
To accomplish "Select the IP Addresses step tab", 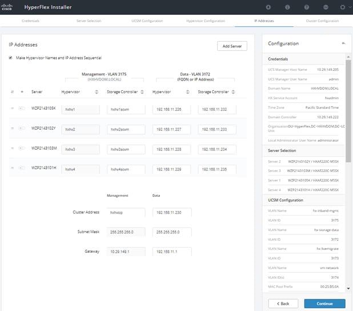I will coord(264,21).
